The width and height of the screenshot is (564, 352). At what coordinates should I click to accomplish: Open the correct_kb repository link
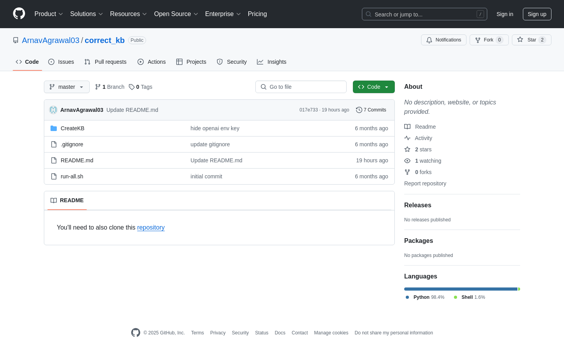[x=105, y=40]
